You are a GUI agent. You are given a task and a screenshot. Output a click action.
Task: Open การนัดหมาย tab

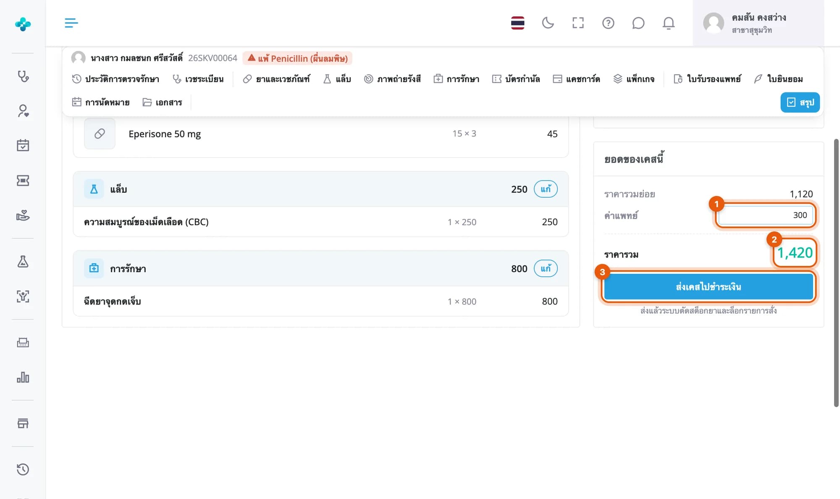101,102
